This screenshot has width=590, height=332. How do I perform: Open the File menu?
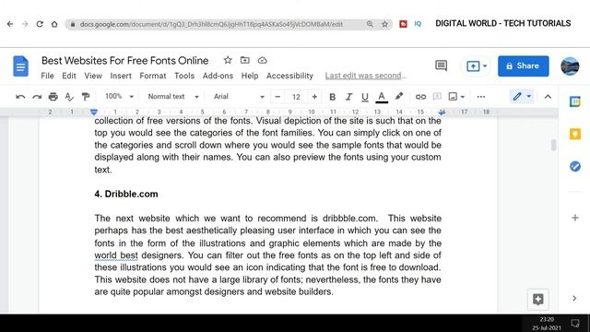click(47, 76)
